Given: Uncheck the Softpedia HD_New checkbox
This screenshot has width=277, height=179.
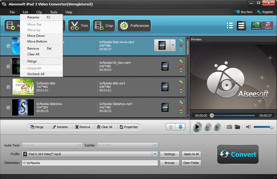Looking at the screenshot, I should coord(8,66).
